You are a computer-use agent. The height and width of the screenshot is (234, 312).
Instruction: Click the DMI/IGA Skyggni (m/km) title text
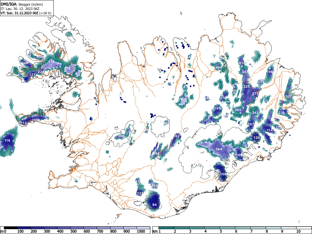(x=22, y=4)
